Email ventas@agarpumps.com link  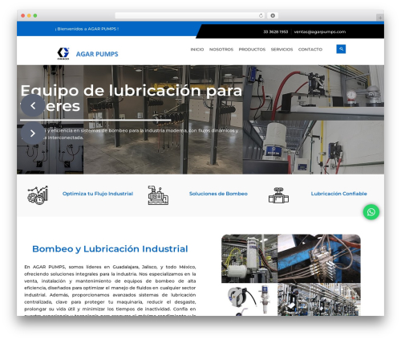click(x=320, y=31)
